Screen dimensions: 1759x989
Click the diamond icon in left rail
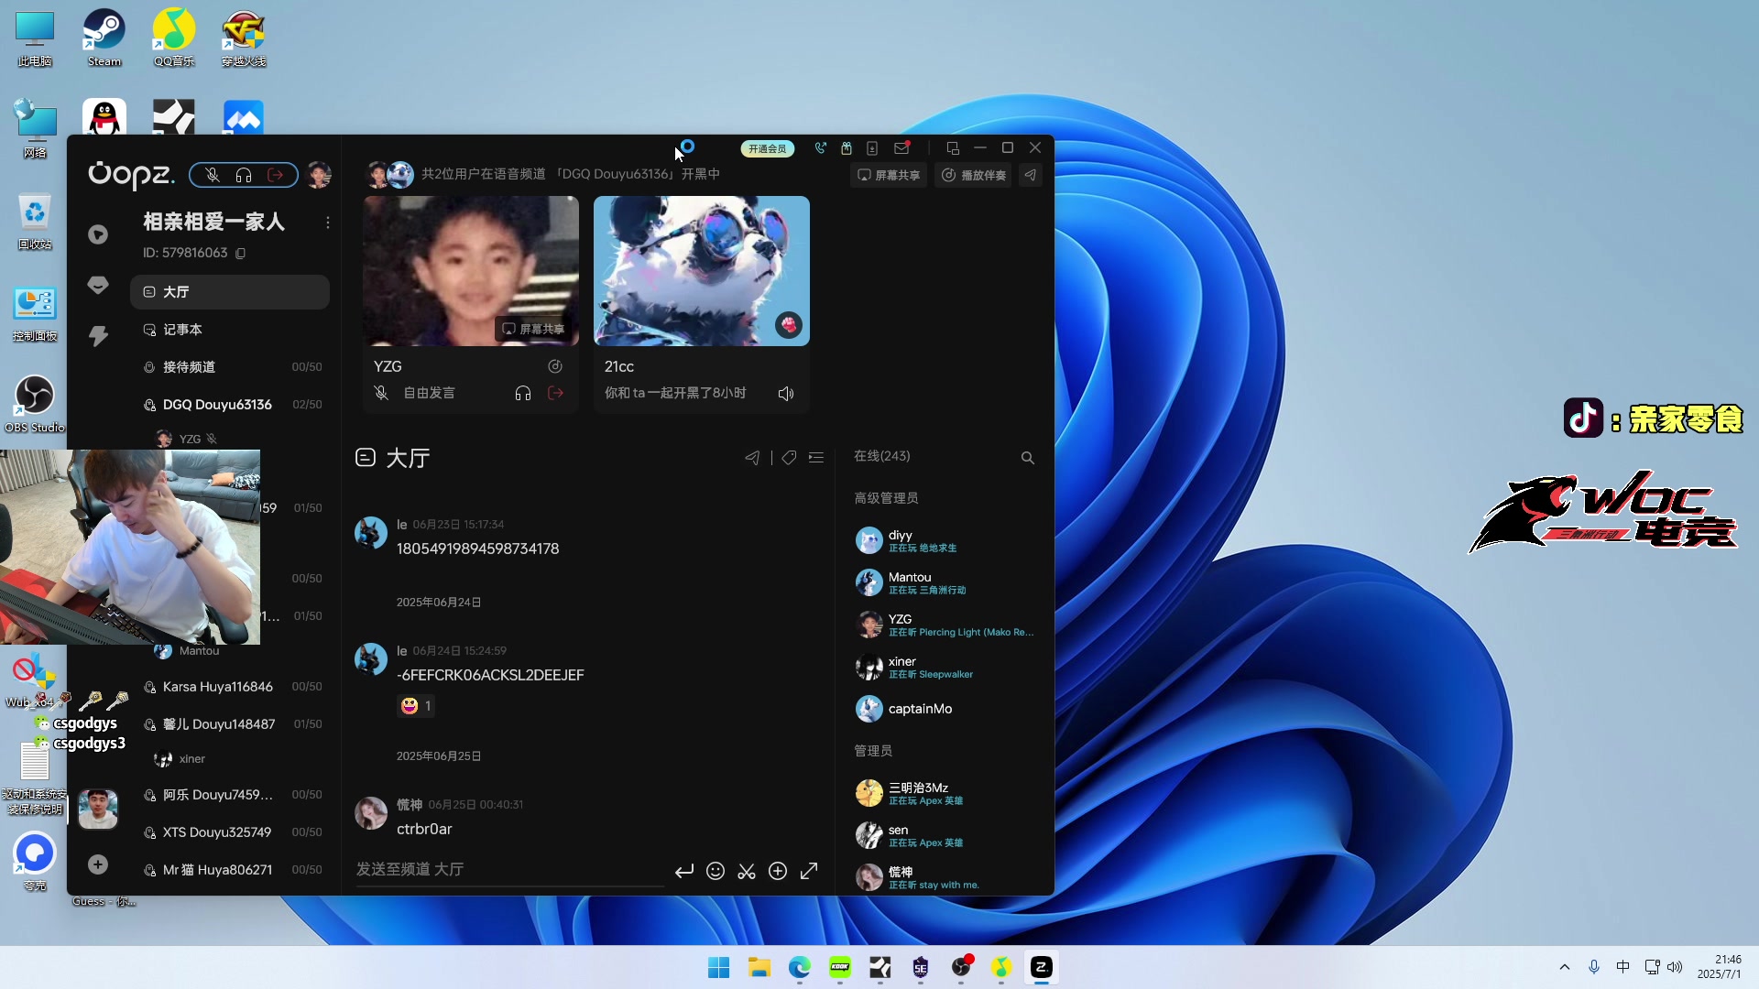(98, 286)
